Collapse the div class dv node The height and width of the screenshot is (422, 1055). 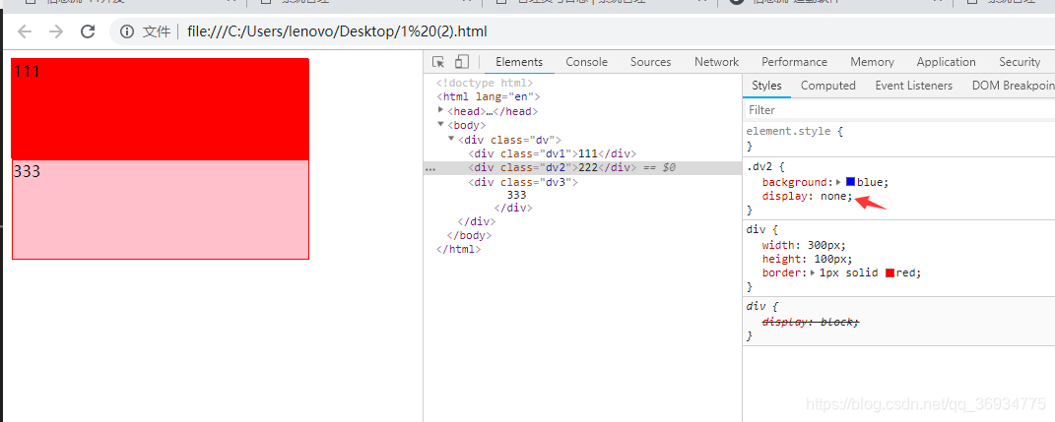tap(451, 139)
